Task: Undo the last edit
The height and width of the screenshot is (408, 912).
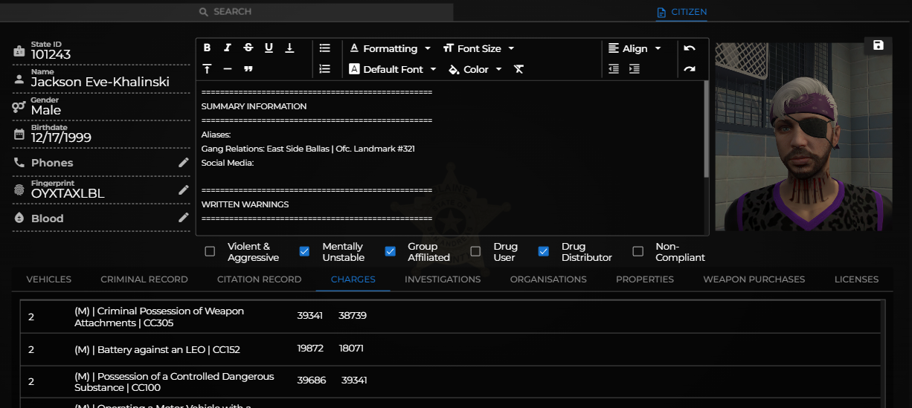Action: pos(690,48)
